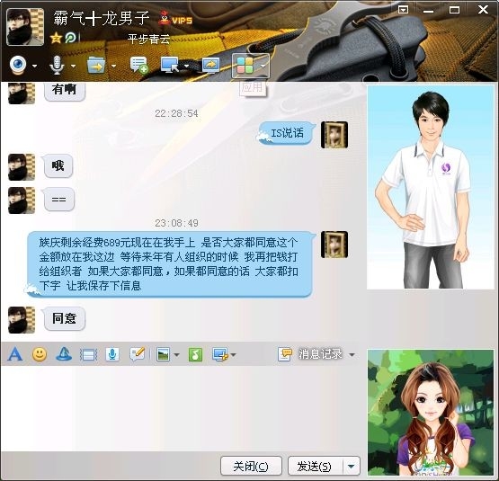Click the magic hat emoticon icon

pyautogui.click(x=64, y=354)
